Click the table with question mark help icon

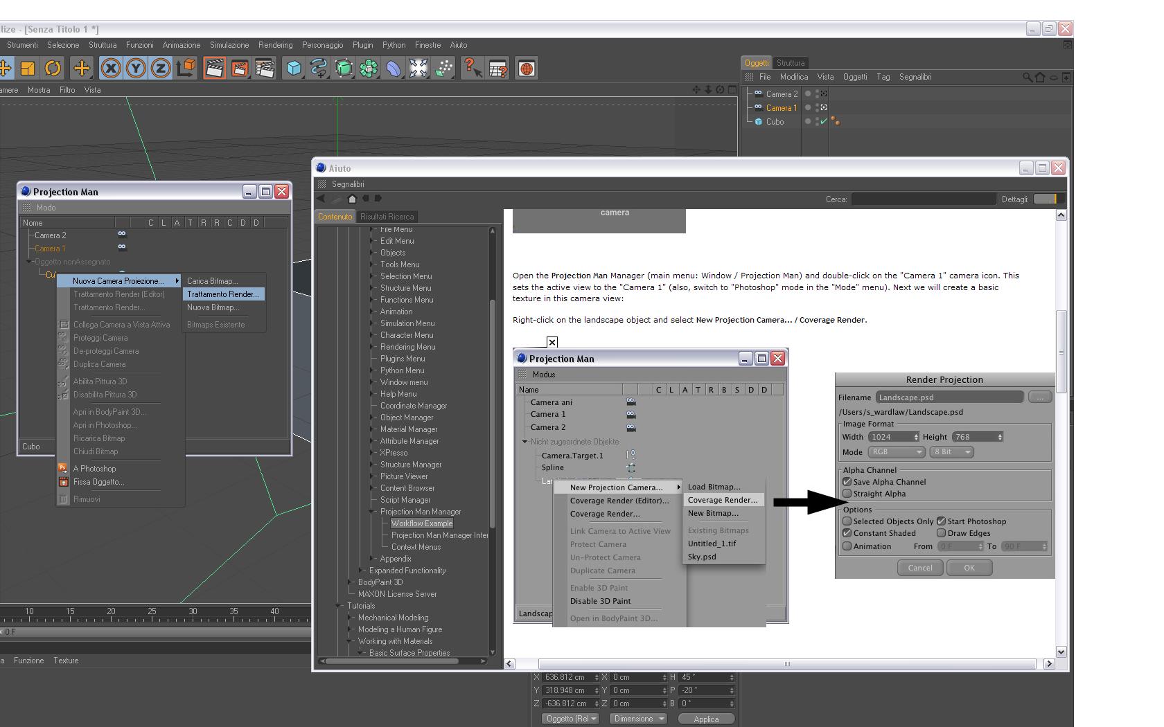coord(498,68)
